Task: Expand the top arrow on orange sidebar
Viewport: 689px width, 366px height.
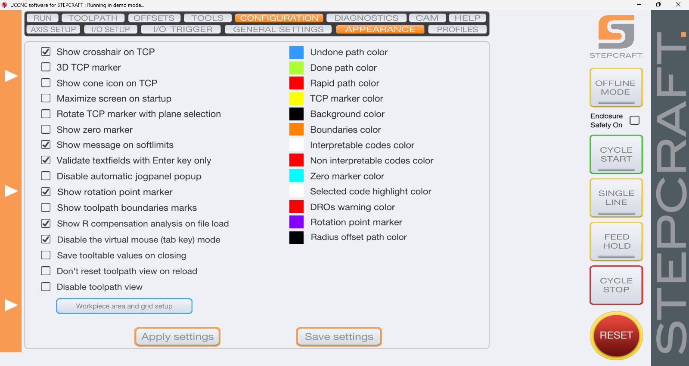Action: 11,76
